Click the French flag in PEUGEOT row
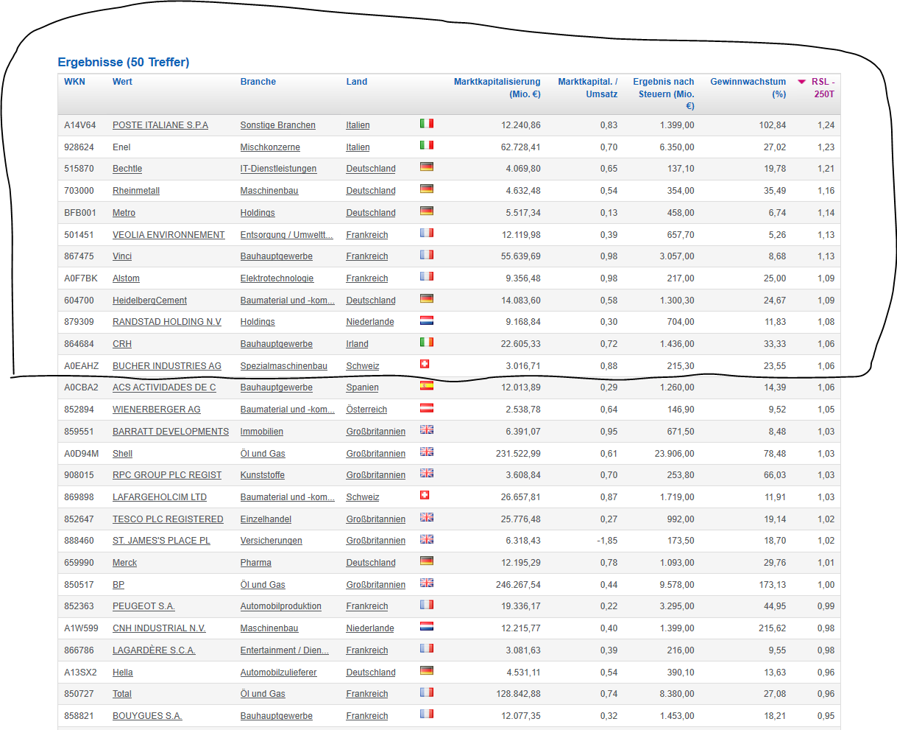 (x=427, y=605)
